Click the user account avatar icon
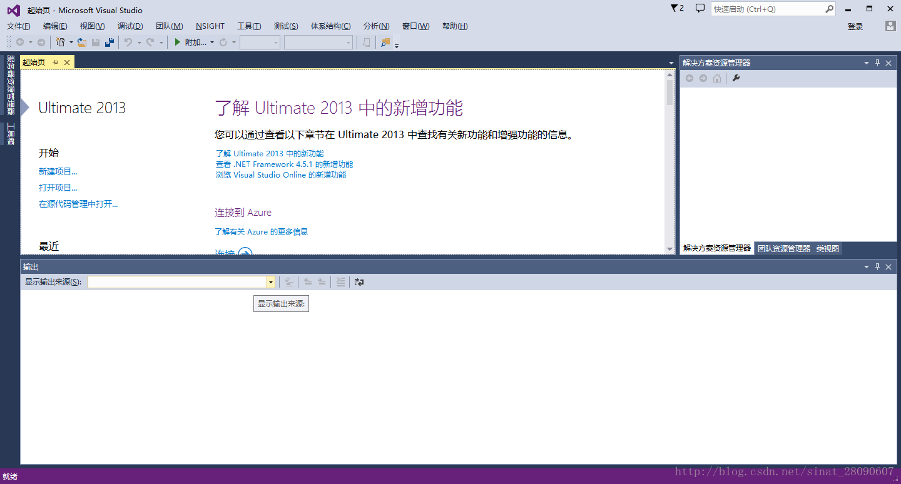The width and height of the screenshot is (901, 484). point(890,26)
